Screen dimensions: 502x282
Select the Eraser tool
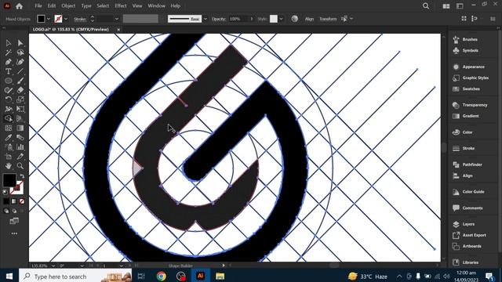[x=20, y=90]
